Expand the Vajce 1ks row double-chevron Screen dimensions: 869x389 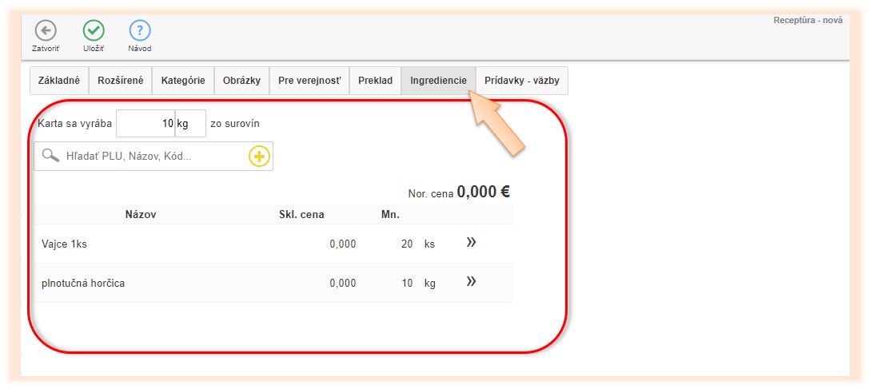click(471, 243)
